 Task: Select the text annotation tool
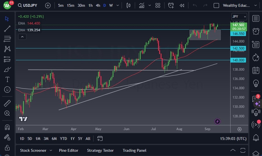coord(7,79)
